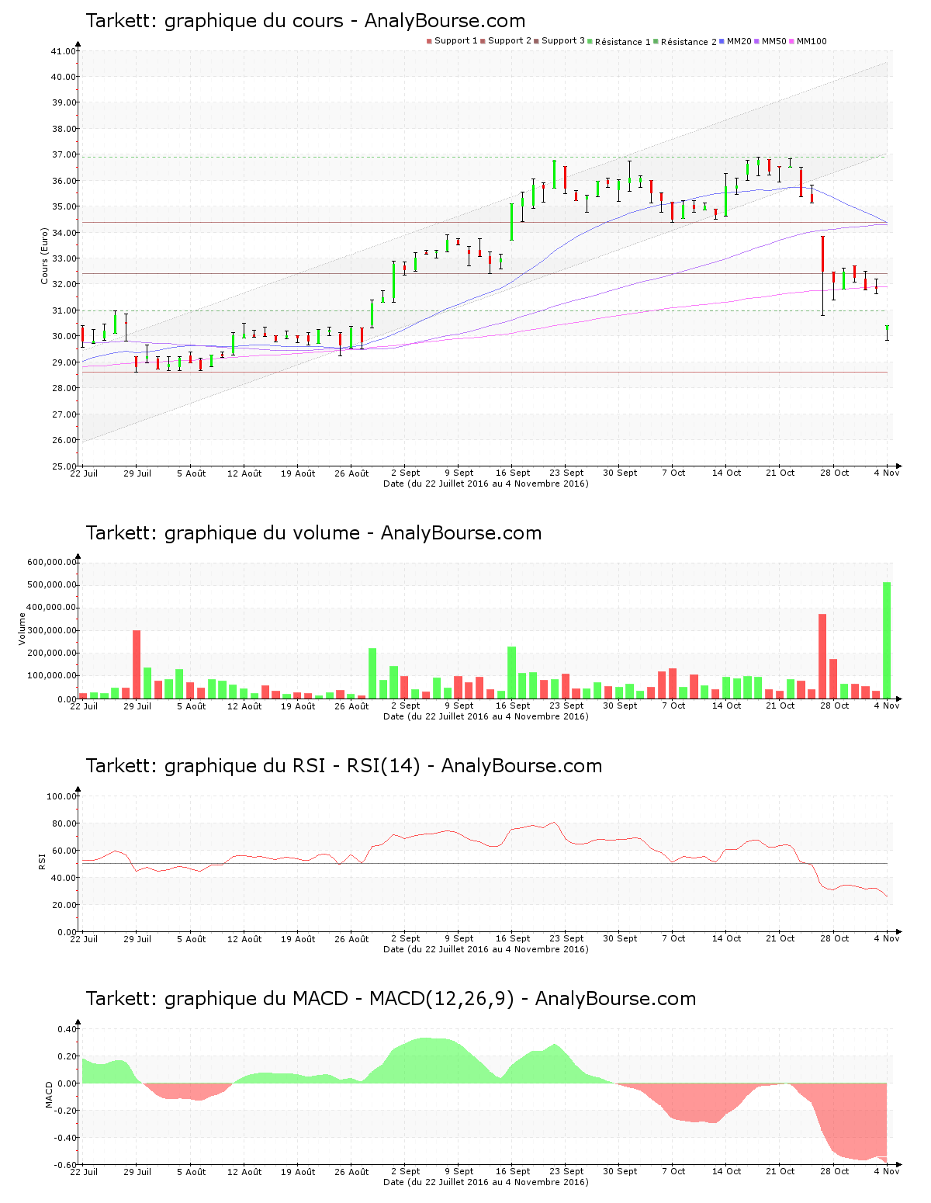Click the date range caption under the volume chart
The image size is (931, 1203).
pos(486,716)
